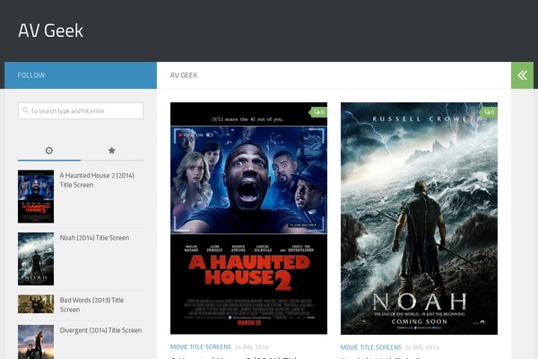The width and height of the screenshot is (538, 359).
Task: Collapse sidebar with green double-chevron button
Action: pos(522,75)
